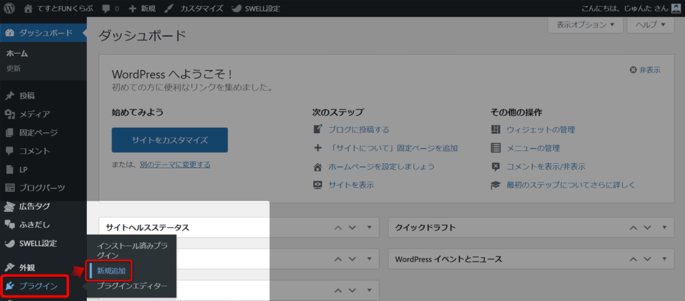Screen dimensions: 685x301
Task: Open the ブログに投稿する link
Action: click(359, 130)
